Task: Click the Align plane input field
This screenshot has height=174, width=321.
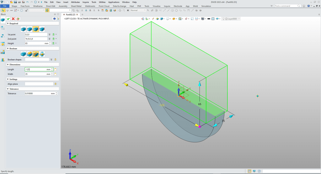Action: pos(39,84)
